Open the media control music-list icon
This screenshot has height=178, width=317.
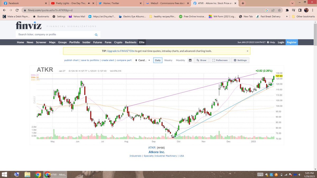[x=294, y=10]
